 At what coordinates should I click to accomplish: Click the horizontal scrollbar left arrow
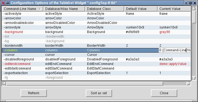(4, 83)
